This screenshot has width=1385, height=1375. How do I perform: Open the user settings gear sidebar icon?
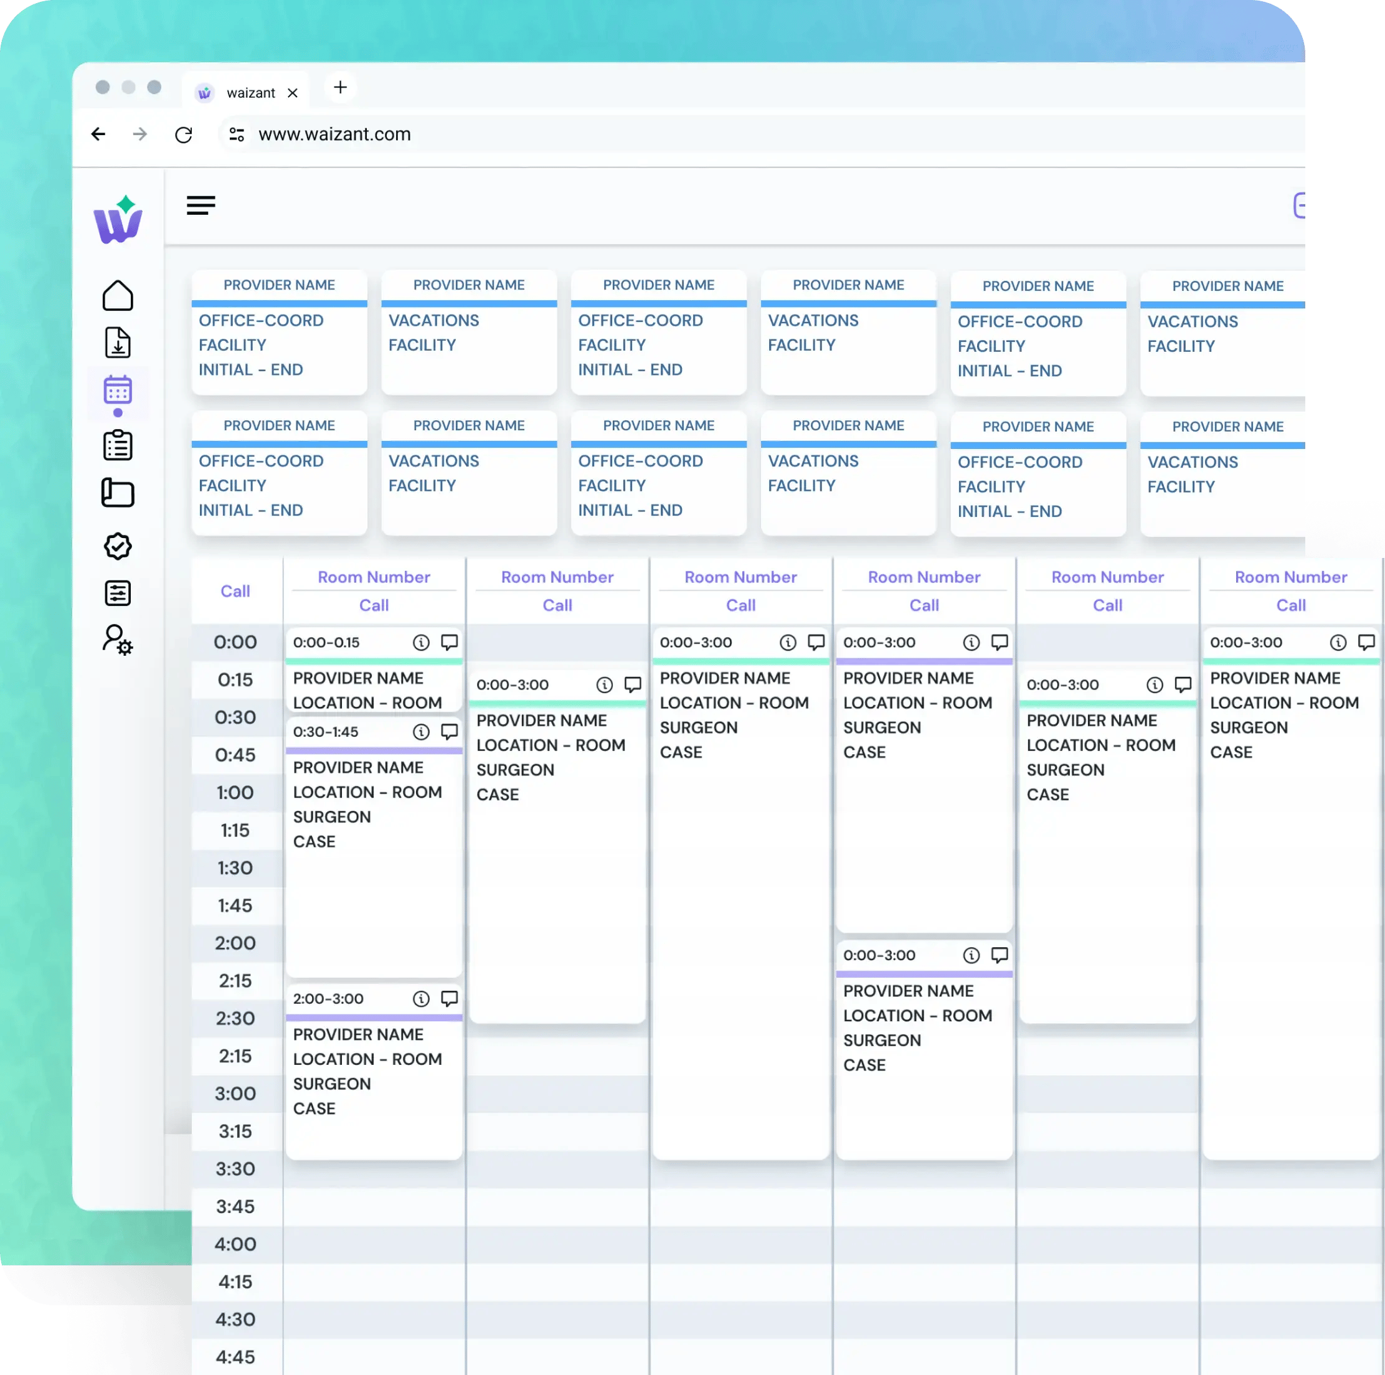[118, 640]
